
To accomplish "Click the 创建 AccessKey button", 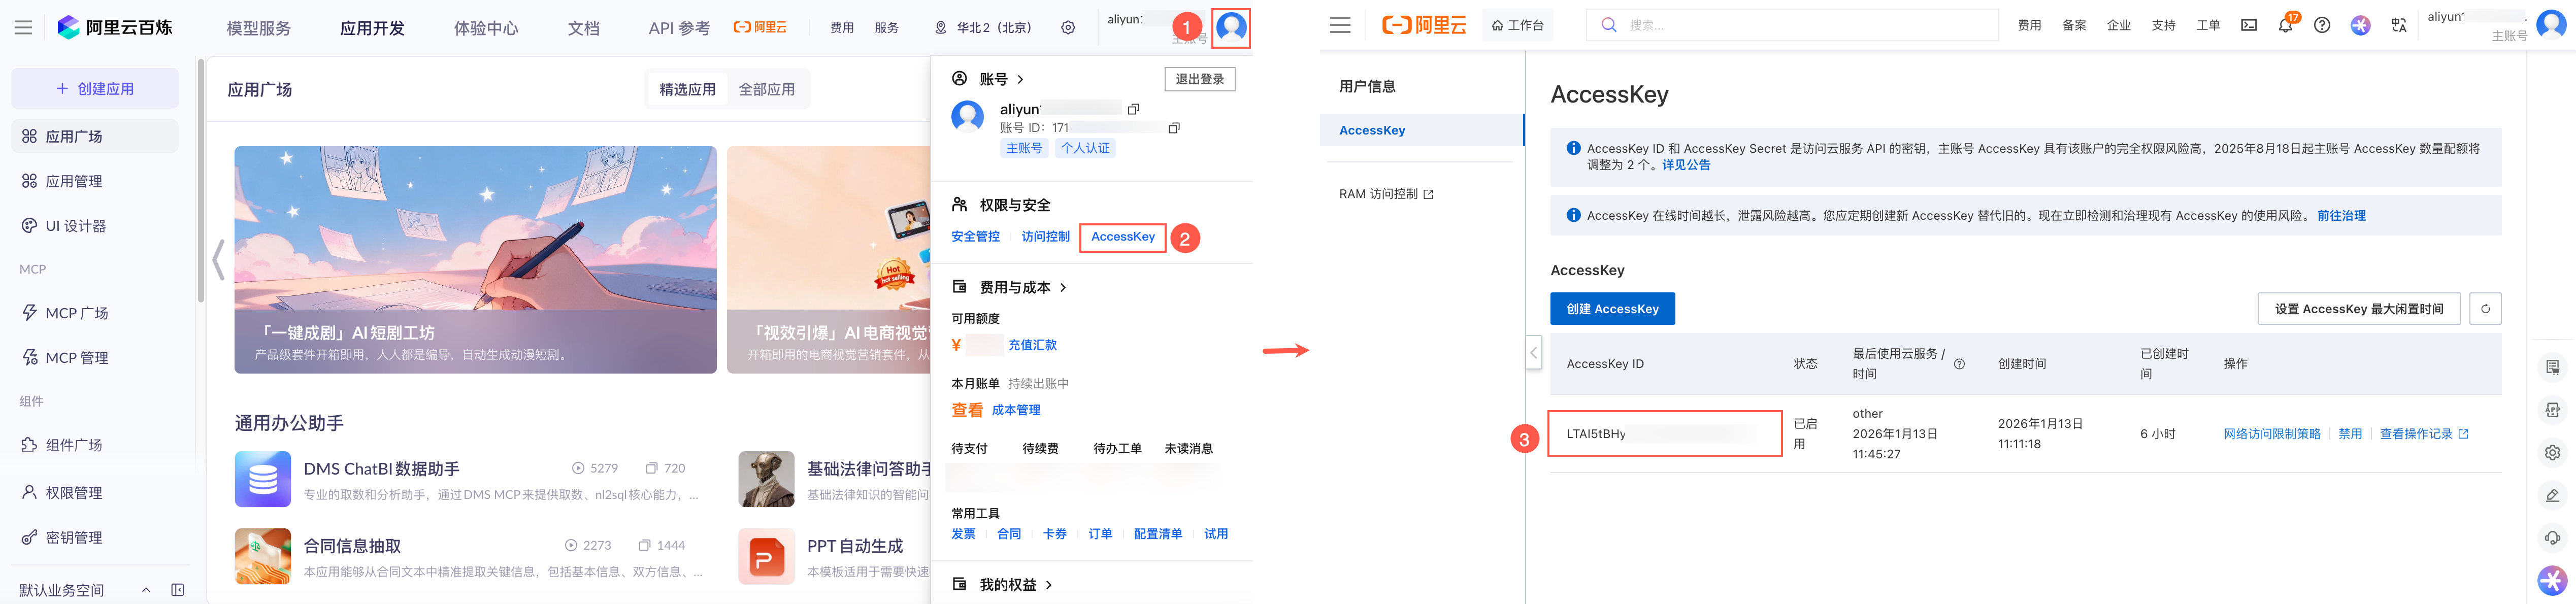I will [x=1612, y=309].
